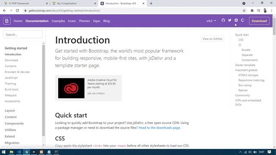This screenshot has height=155, width=276.
Task: Jump to Community in page contents
Action: click(242, 95)
